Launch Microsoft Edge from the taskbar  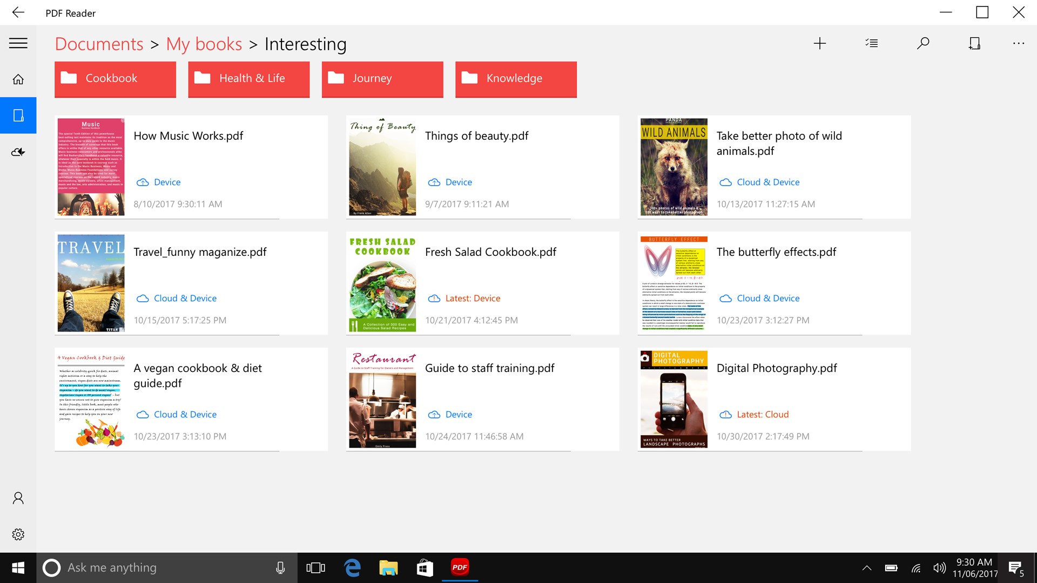coord(352,567)
